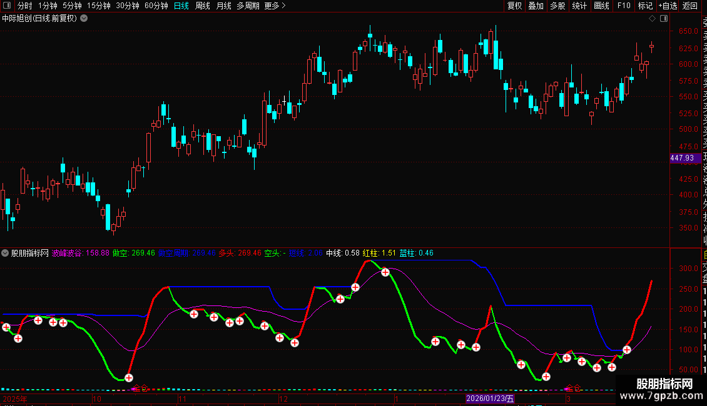This screenshot has height=406, width=707.
Task: Click the diamond icon above the chart
Action: pos(652,19)
